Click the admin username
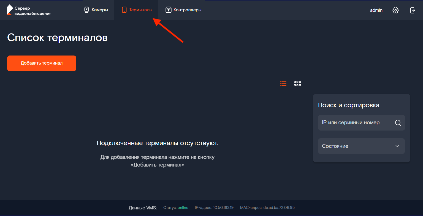Image resolution: width=423 pixels, height=216 pixels. point(376,10)
